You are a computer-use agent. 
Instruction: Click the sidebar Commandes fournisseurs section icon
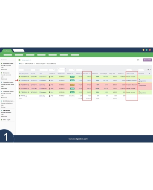[x=2, y=91]
